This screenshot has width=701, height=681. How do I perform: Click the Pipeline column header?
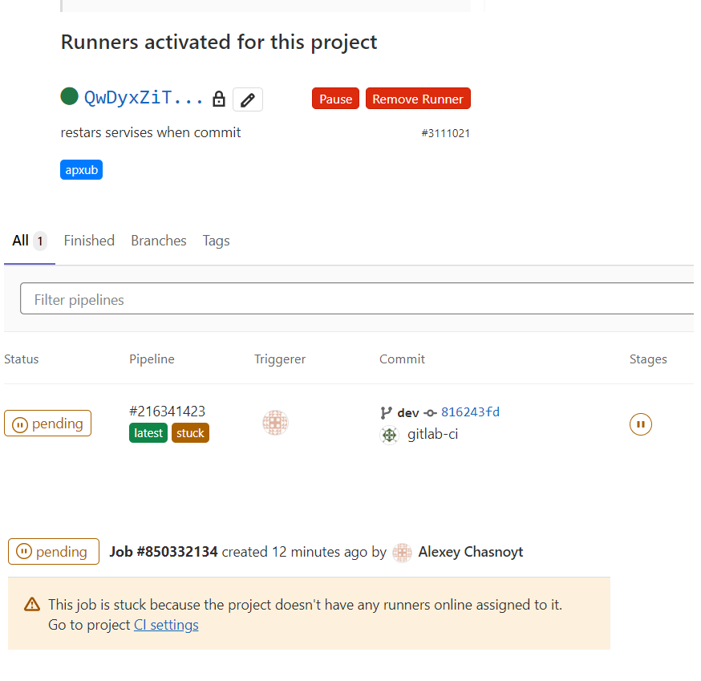click(152, 359)
